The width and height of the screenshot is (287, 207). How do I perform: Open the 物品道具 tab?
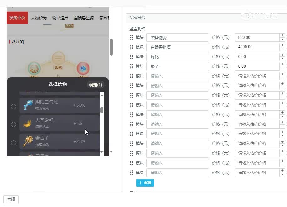60,18
